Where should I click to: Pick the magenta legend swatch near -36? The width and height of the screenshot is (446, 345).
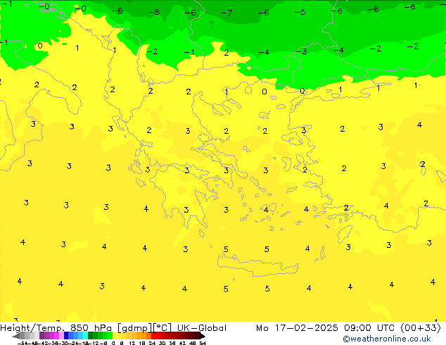56,336
